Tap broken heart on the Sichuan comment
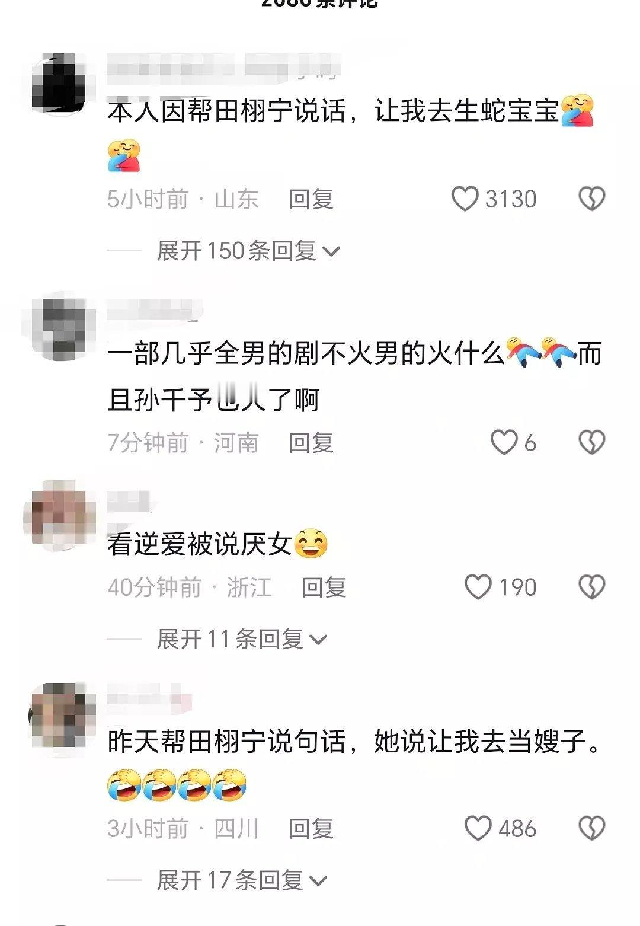Image resolution: width=640 pixels, height=926 pixels. coord(591,828)
